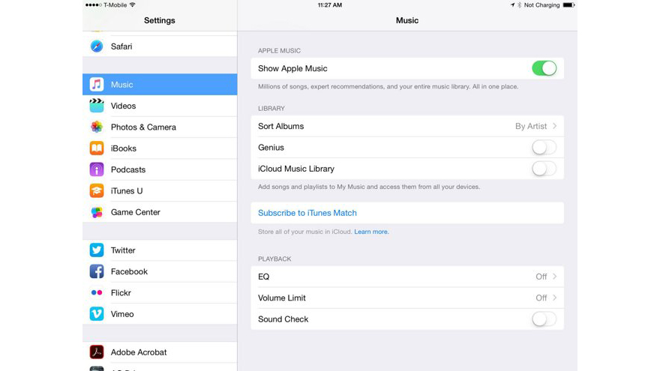
Task: Tap the Volume Limit Off value
Action: pos(541,298)
